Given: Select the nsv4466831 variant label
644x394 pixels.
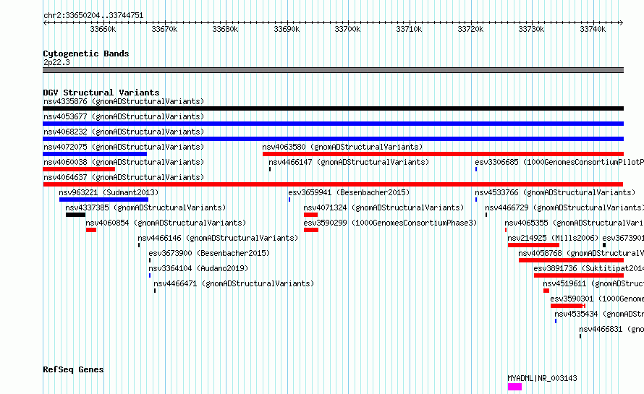Looking at the screenshot, I should pyautogui.click(x=611, y=329).
